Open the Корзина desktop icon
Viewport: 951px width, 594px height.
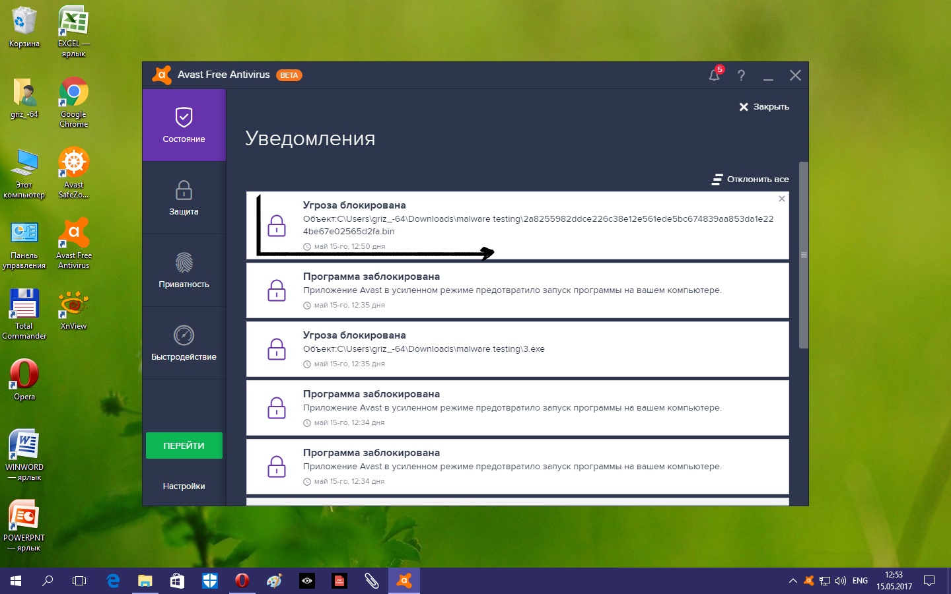(24, 27)
